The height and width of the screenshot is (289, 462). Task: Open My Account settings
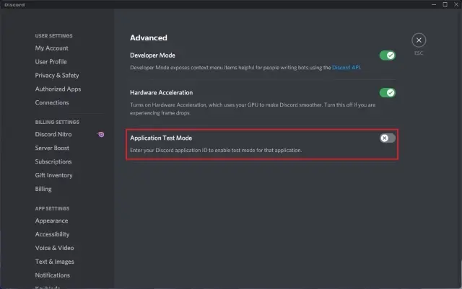point(51,48)
